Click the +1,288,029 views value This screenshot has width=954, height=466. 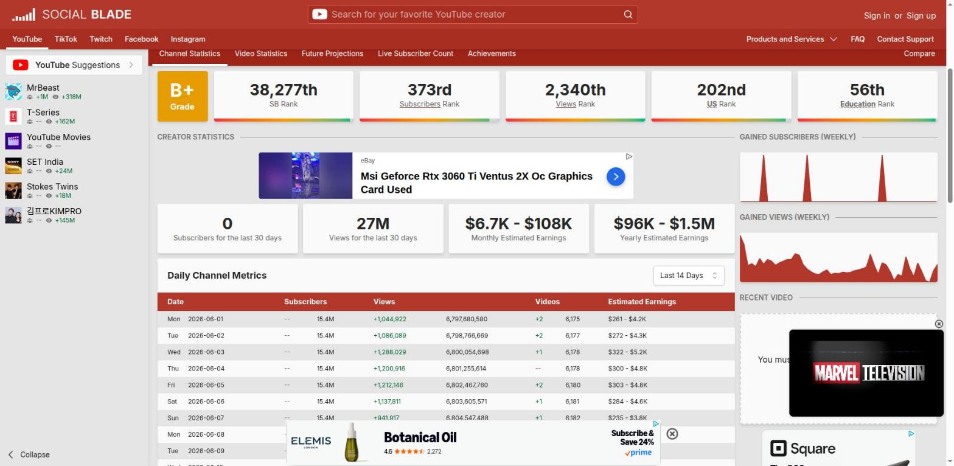pyautogui.click(x=389, y=352)
